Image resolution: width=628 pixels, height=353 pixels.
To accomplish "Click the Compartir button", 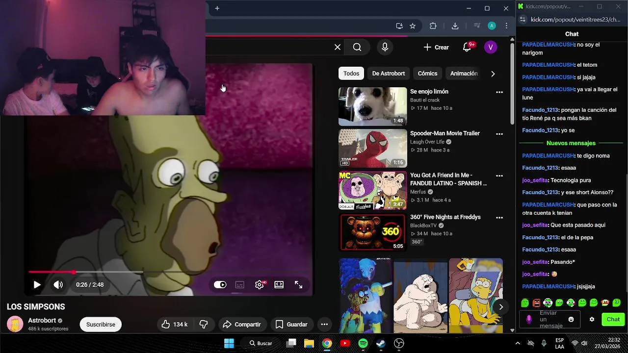I will [x=242, y=325].
